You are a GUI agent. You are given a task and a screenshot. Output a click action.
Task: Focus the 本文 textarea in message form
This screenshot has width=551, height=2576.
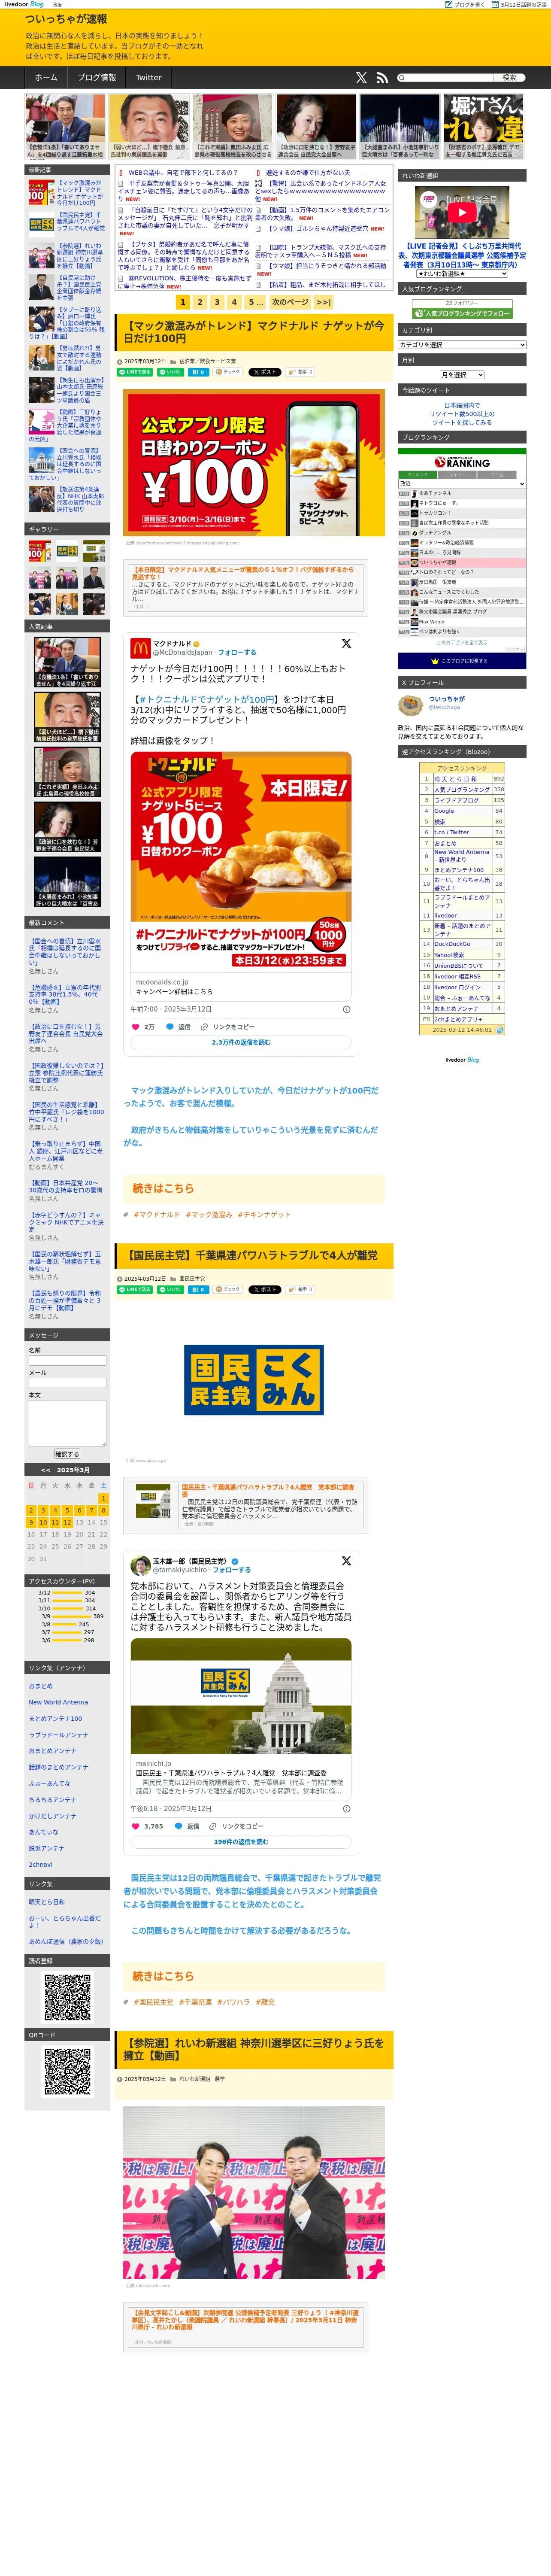pyautogui.click(x=67, y=1422)
